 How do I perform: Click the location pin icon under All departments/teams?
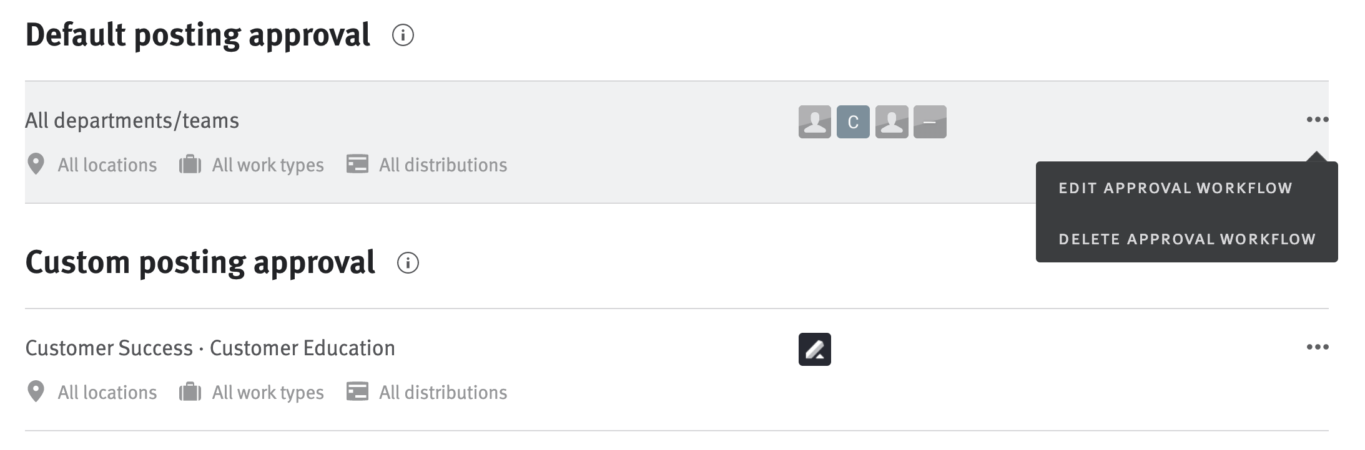[37, 164]
